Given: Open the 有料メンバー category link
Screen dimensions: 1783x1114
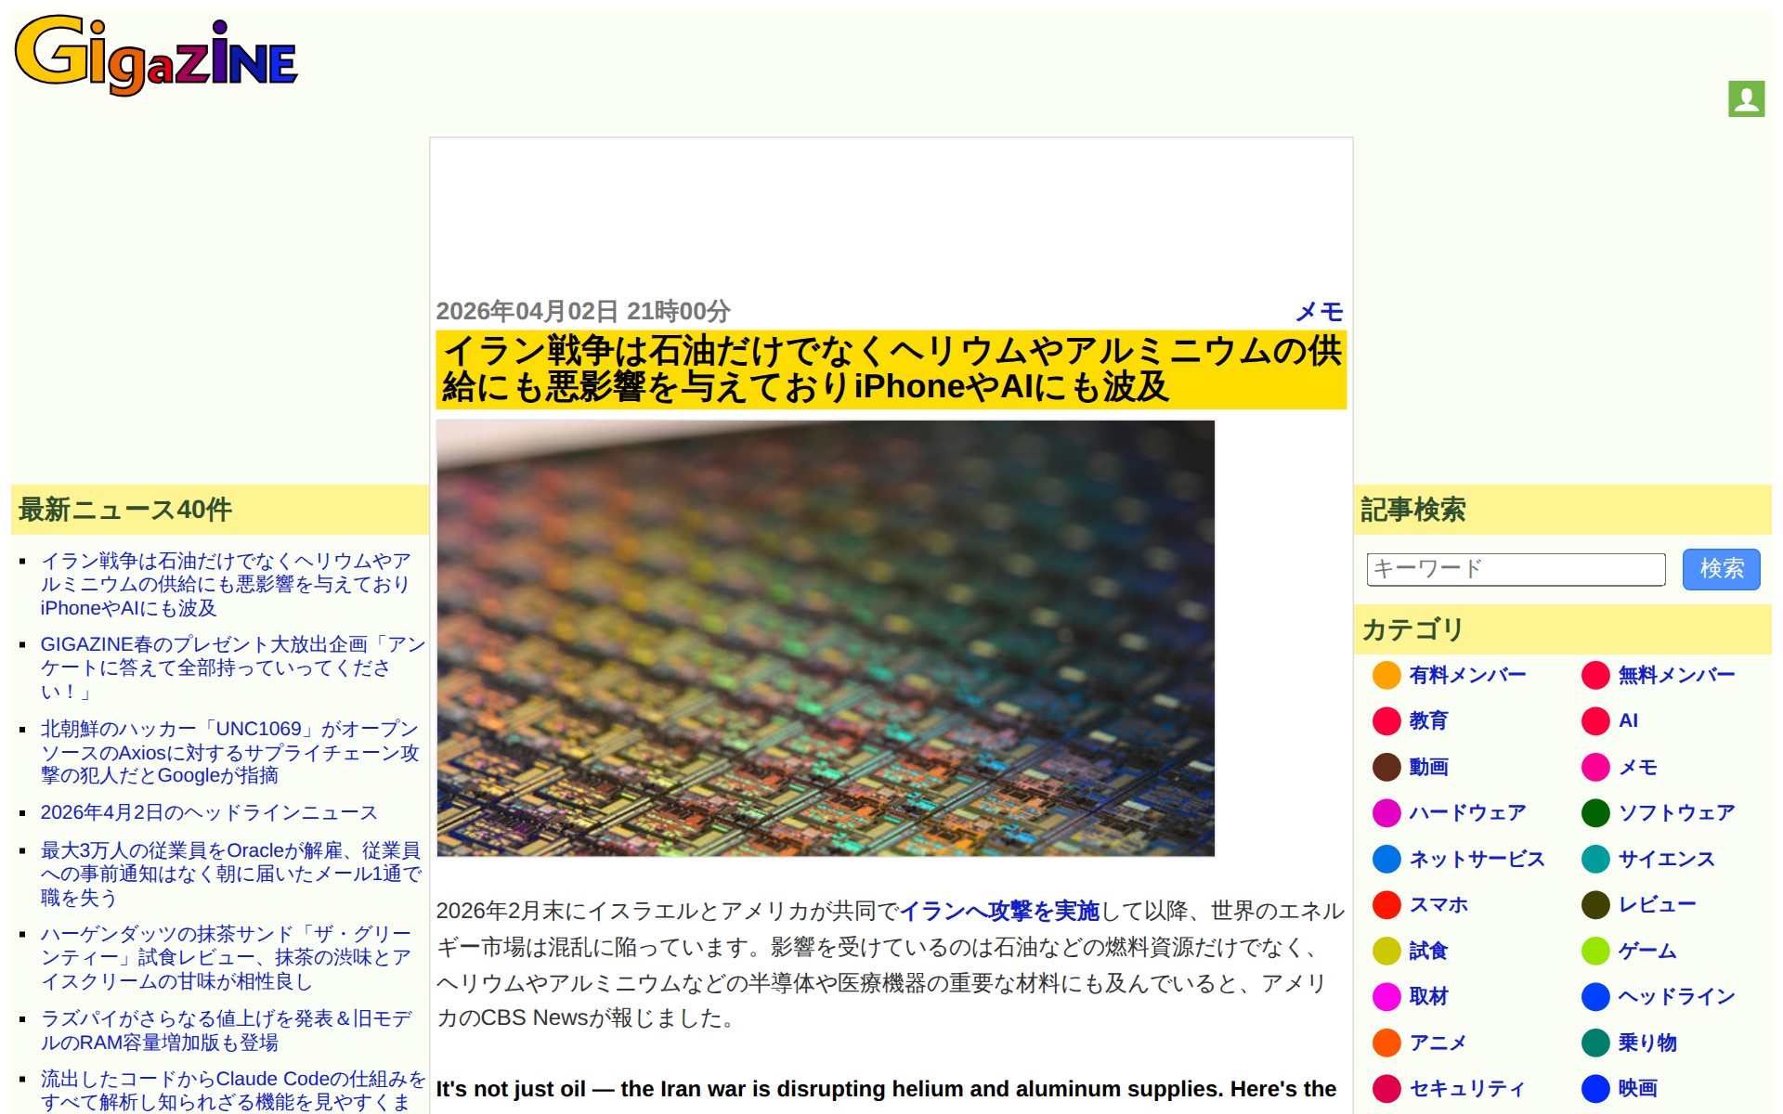Looking at the screenshot, I should click(1467, 675).
